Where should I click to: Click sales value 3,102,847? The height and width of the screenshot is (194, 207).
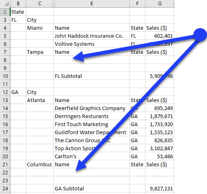160,148
